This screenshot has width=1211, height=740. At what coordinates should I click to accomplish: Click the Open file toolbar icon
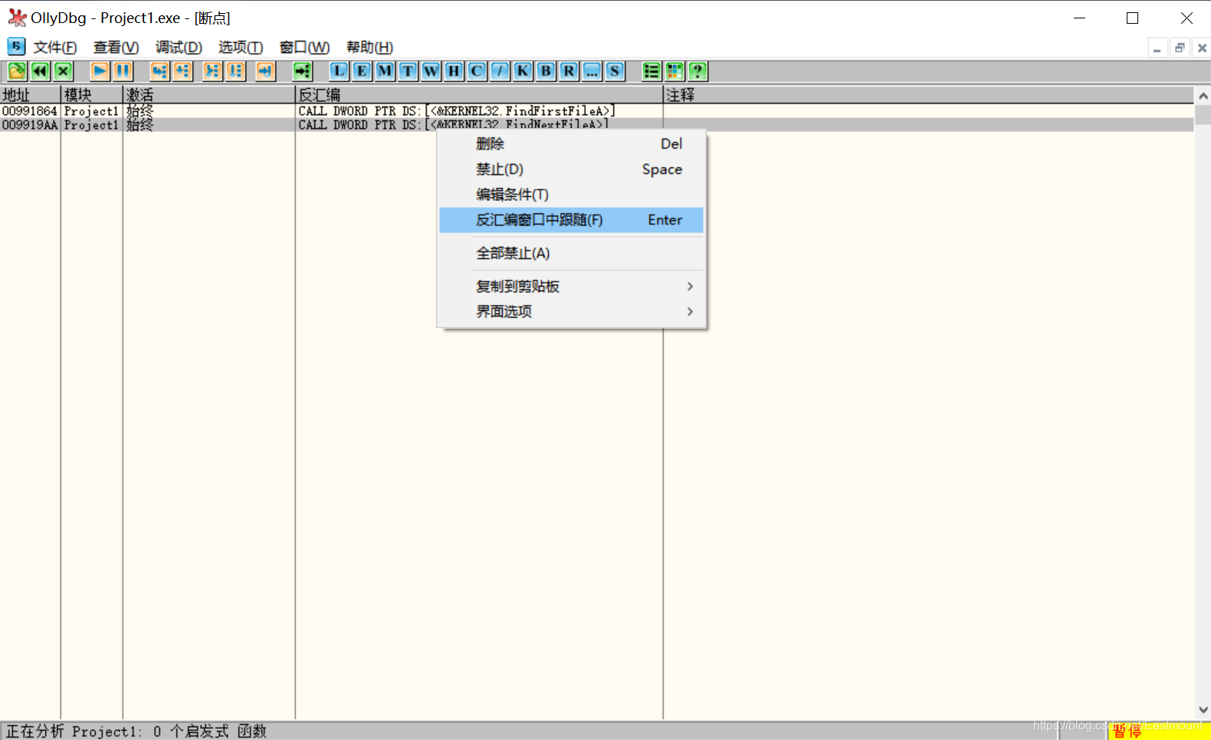point(17,71)
